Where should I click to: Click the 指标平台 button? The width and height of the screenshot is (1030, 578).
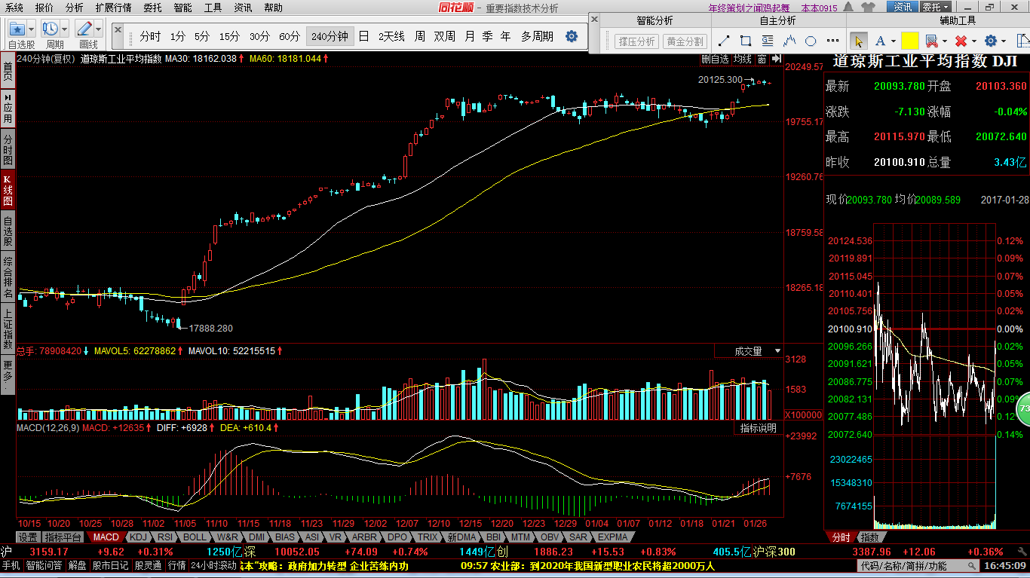63,537
